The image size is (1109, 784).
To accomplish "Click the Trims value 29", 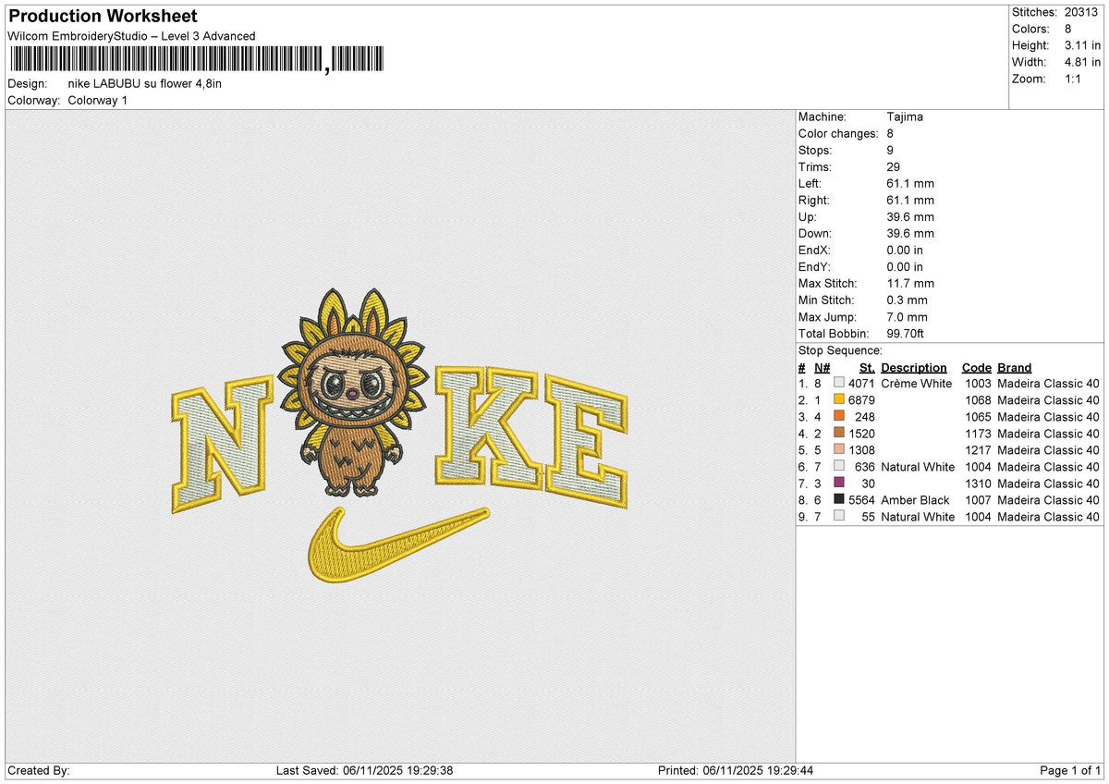I will (x=893, y=166).
